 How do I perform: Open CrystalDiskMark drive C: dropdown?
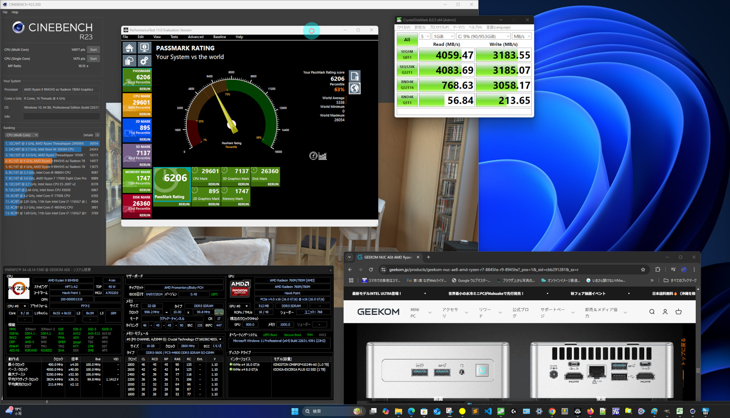point(483,36)
